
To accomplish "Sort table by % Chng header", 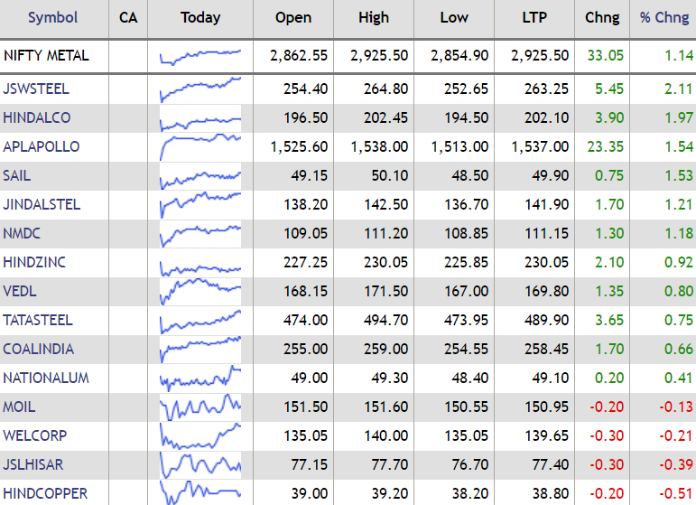I will tap(664, 18).
